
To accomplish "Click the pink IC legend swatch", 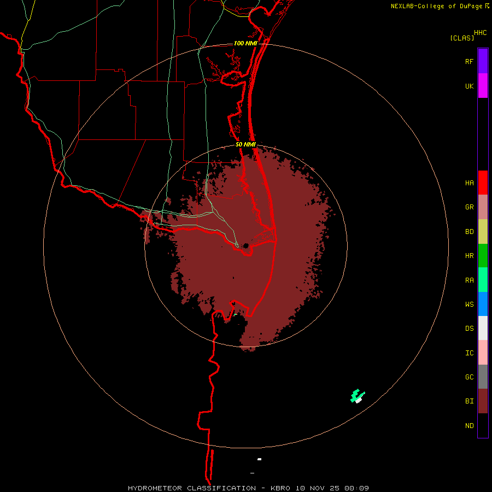I will click(483, 353).
